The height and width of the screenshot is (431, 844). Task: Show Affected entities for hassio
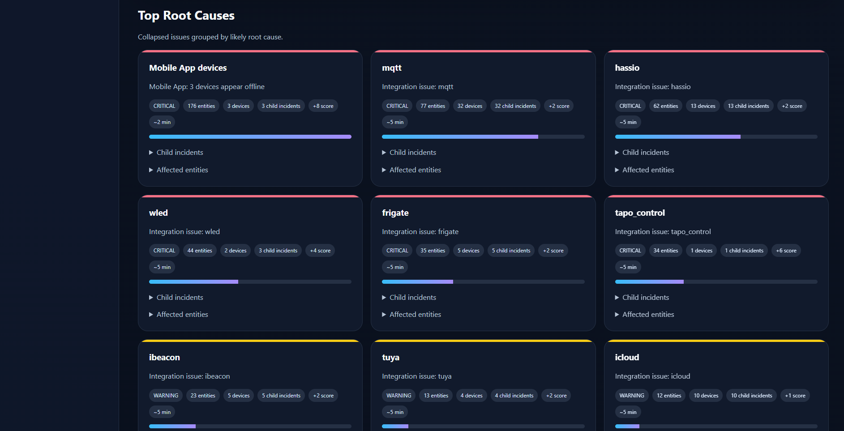tap(645, 170)
